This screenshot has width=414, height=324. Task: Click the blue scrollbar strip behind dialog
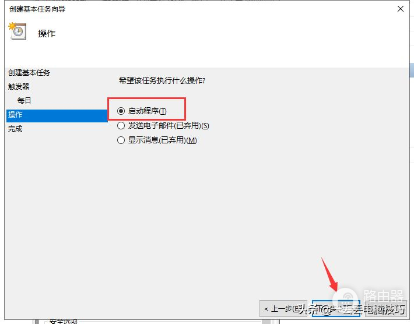coord(412,70)
